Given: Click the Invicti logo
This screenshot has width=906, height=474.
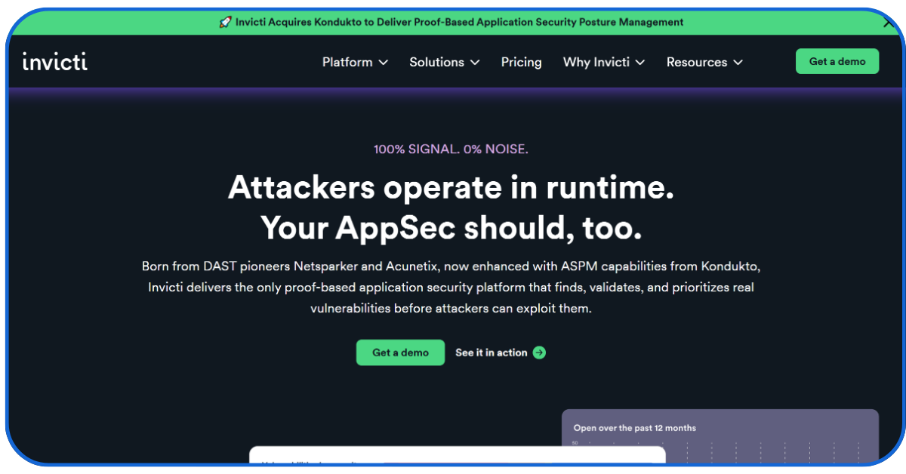Looking at the screenshot, I should coord(54,62).
